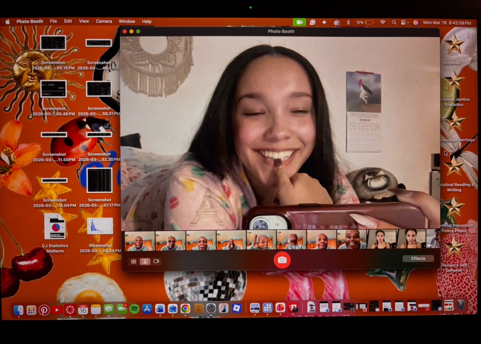Open Pinterest from the Dock

44,310
